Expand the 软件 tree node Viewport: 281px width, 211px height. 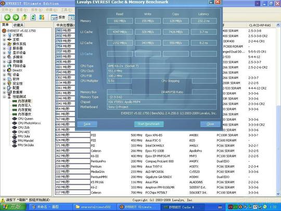point(4,79)
